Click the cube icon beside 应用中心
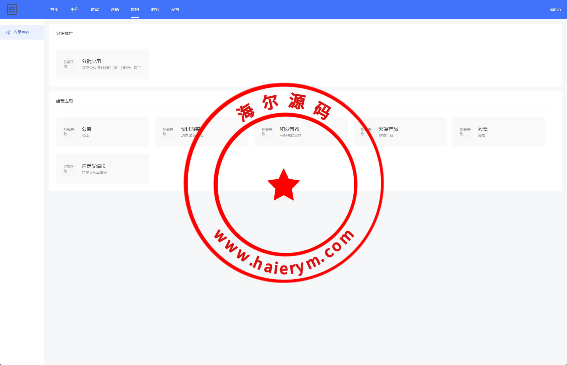Image resolution: width=567 pixels, height=365 pixels. pyautogui.click(x=8, y=32)
